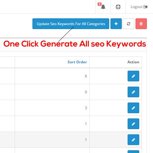This screenshot has height=153, width=153.
Task: Open the help lifebuoy icon
Action: coord(118,7)
